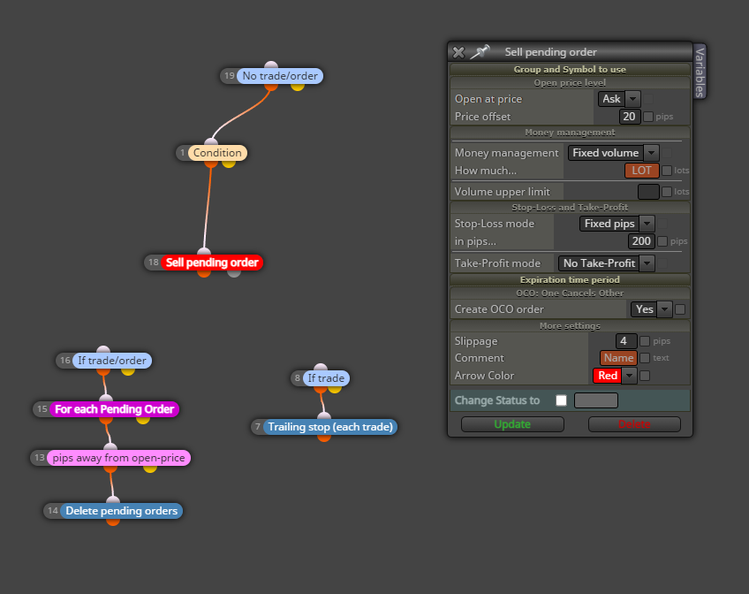This screenshot has width=749, height=594.
Task: Pin the Sell pending order panel
Action: 480,51
